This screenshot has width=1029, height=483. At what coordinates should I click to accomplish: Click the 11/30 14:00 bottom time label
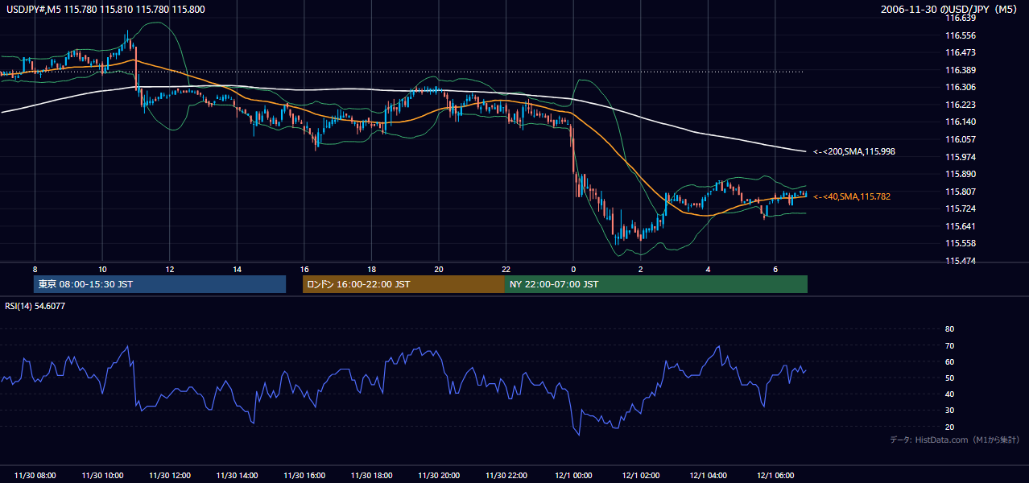coord(238,475)
